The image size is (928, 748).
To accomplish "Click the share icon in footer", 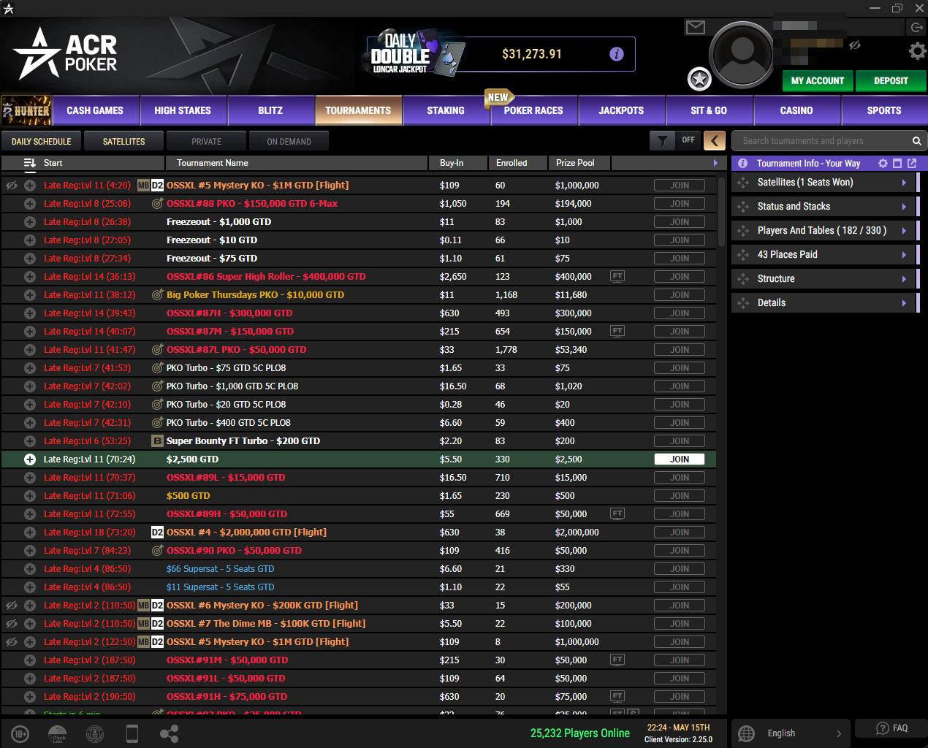I will [169, 734].
